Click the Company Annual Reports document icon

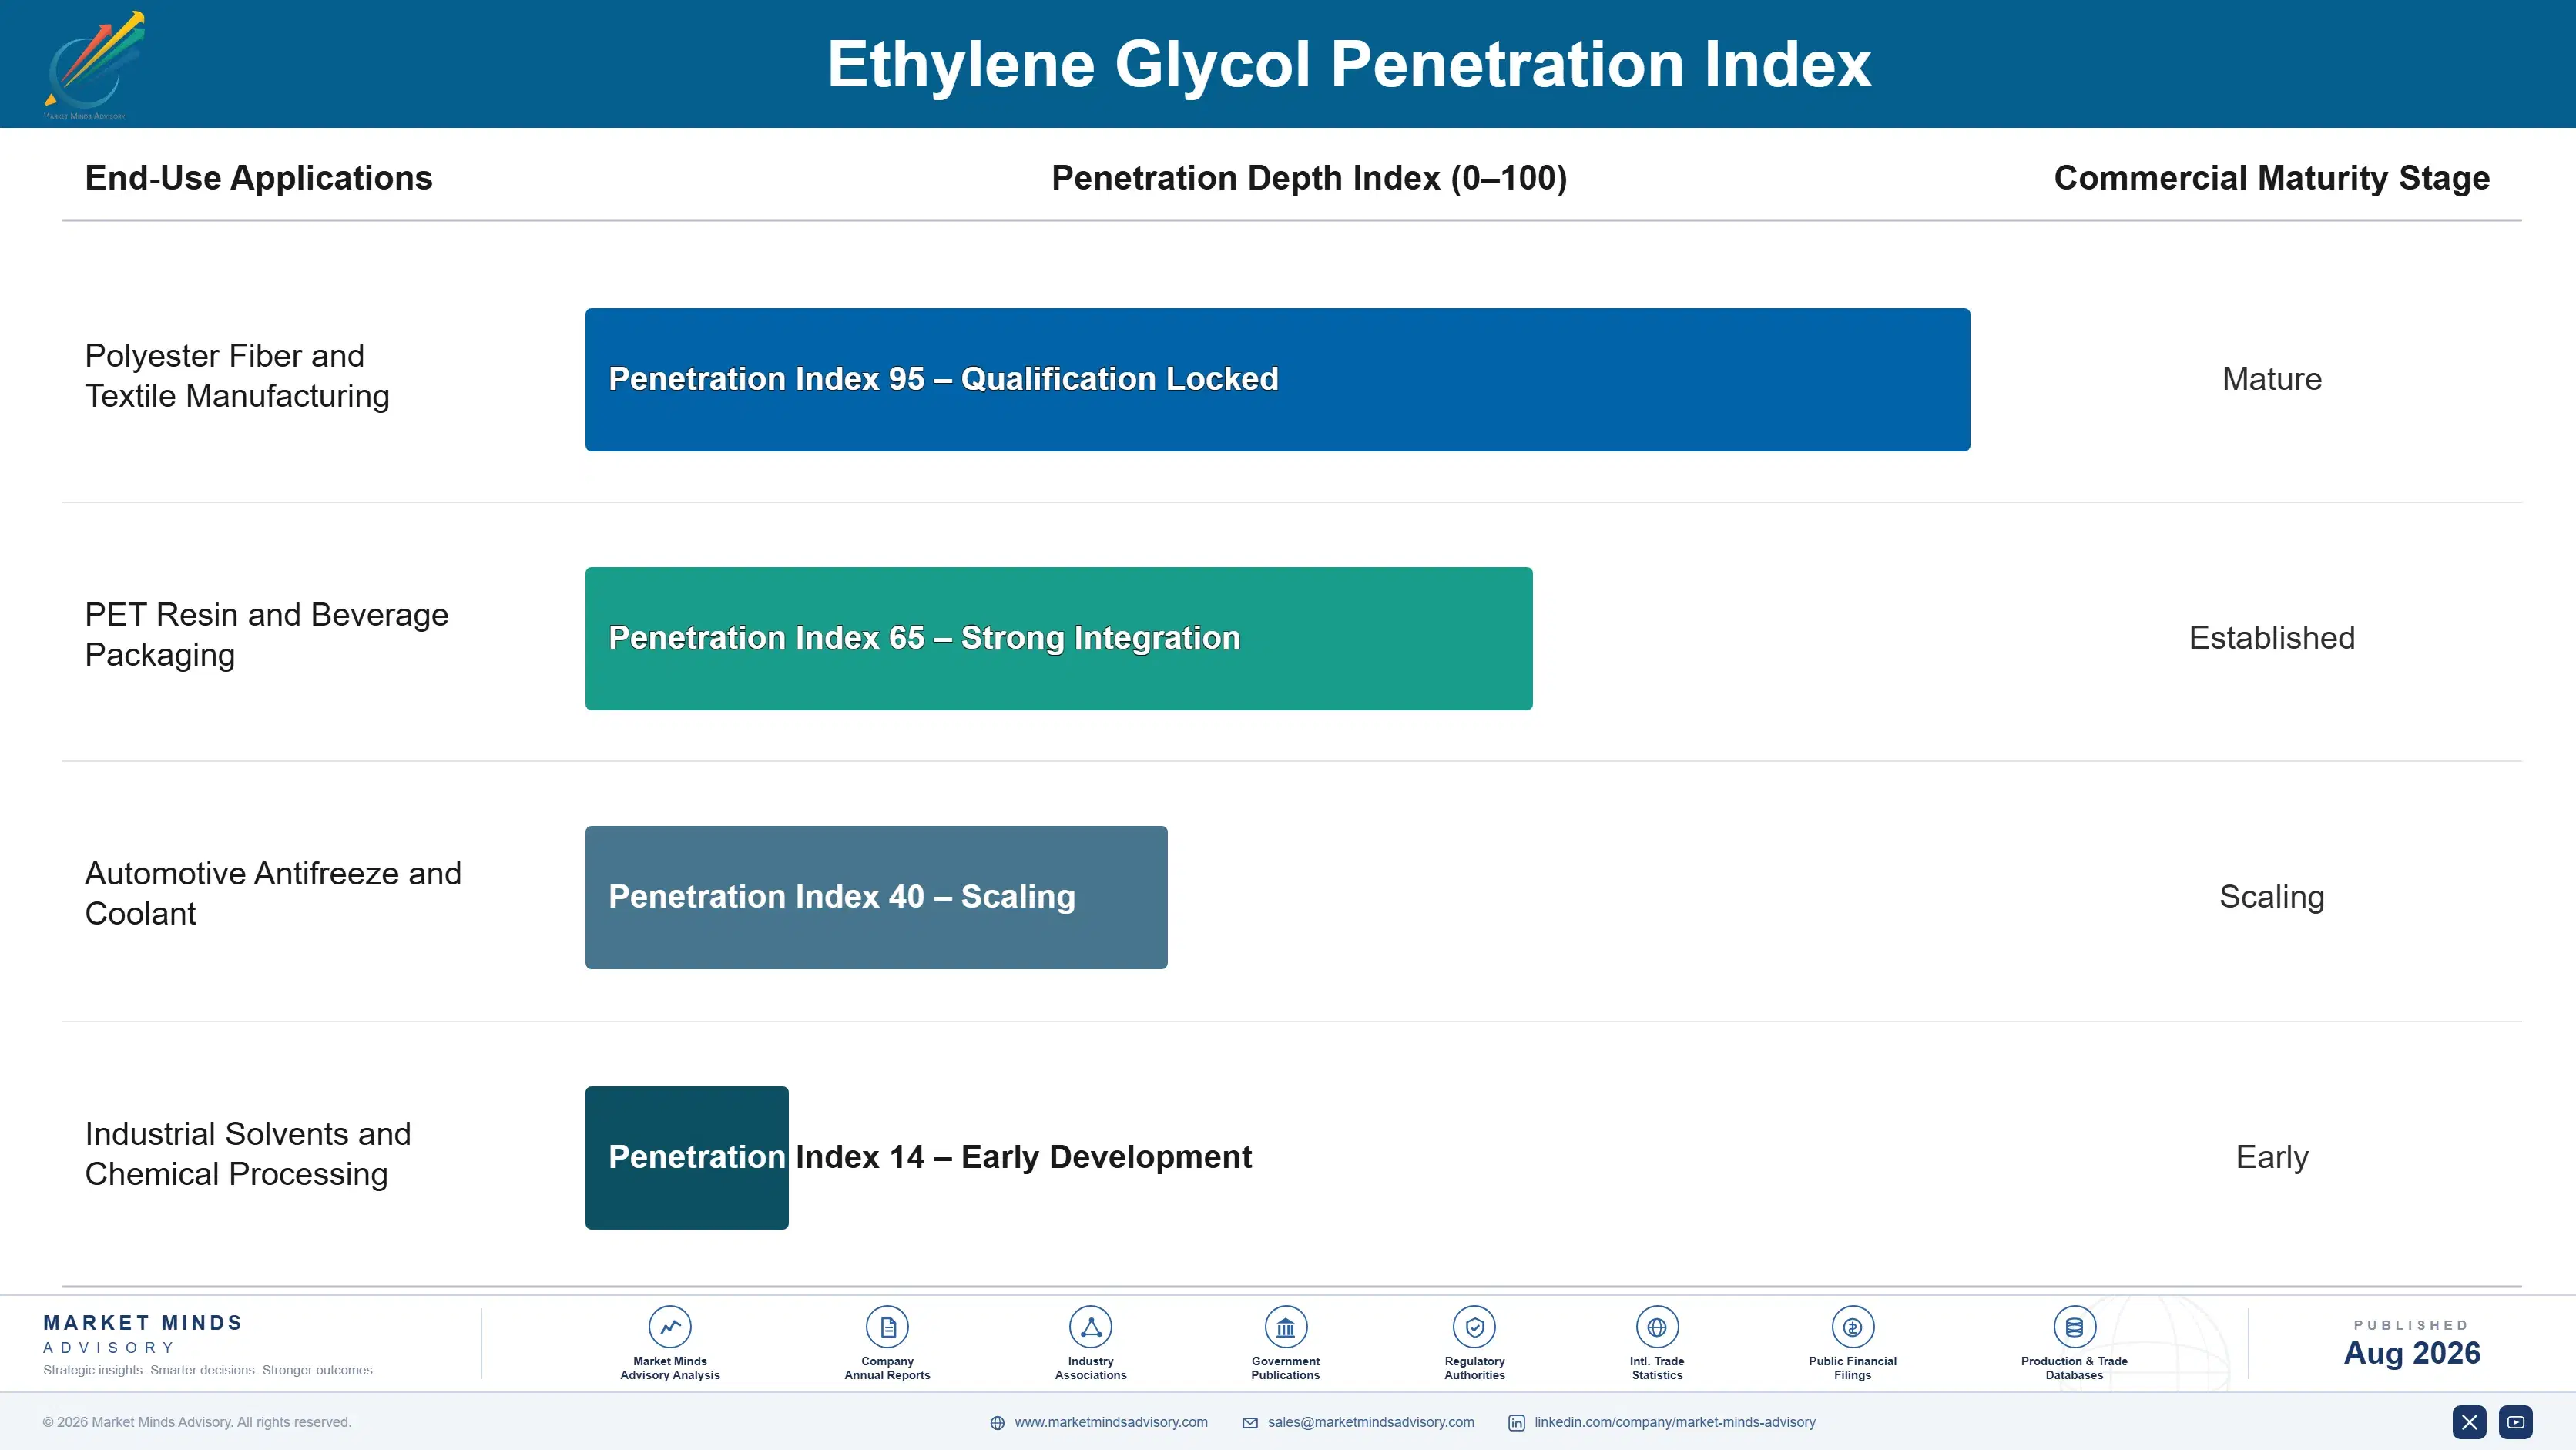(887, 1327)
